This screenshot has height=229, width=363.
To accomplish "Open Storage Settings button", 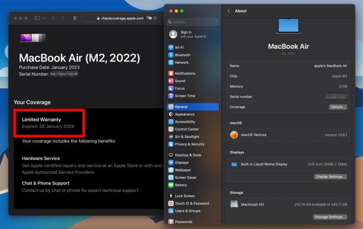I will (x=330, y=217).
